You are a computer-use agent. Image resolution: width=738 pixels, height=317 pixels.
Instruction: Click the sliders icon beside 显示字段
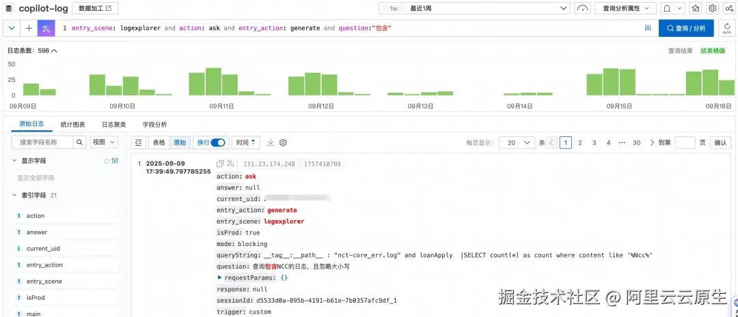(114, 161)
